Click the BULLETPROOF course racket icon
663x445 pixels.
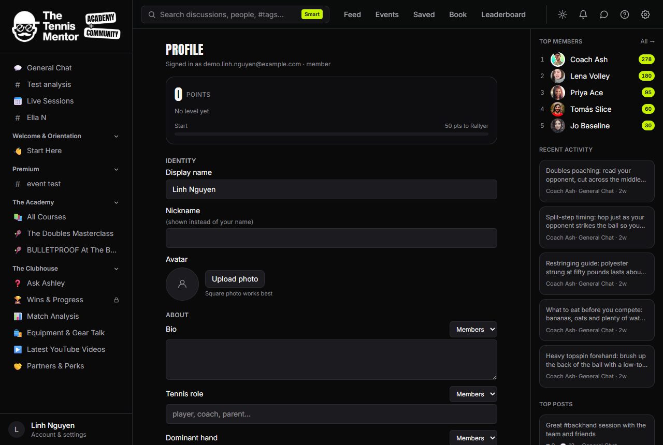click(18, 250)
